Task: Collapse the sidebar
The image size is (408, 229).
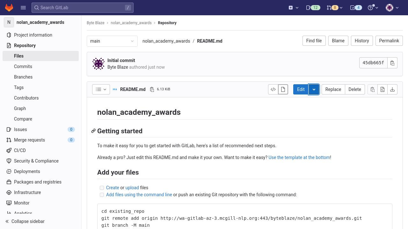Action: pyautogui.click(x=41, y=221)
